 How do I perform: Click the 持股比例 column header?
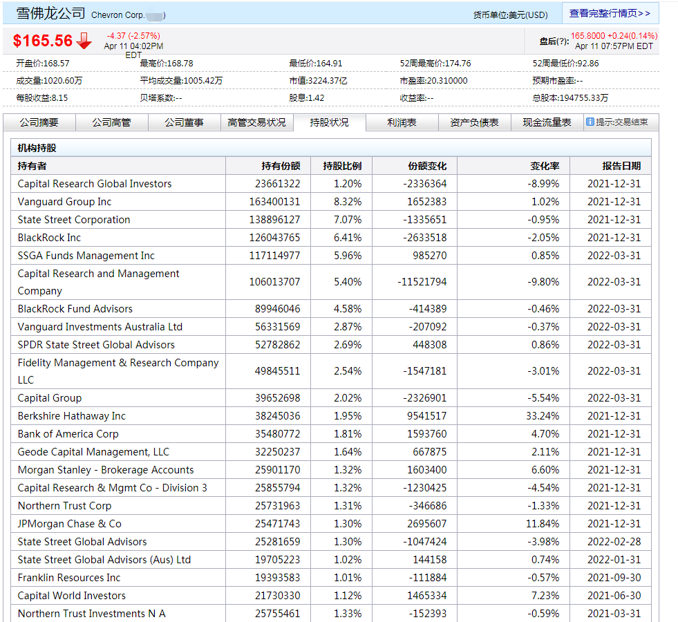tap(342, 166)
